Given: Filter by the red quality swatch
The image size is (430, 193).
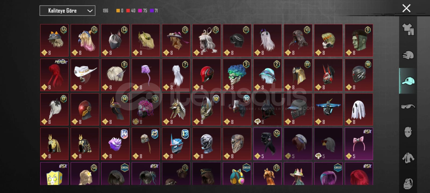Looking at the screenshot, I should pyautogui.click(x=128, y=11).
